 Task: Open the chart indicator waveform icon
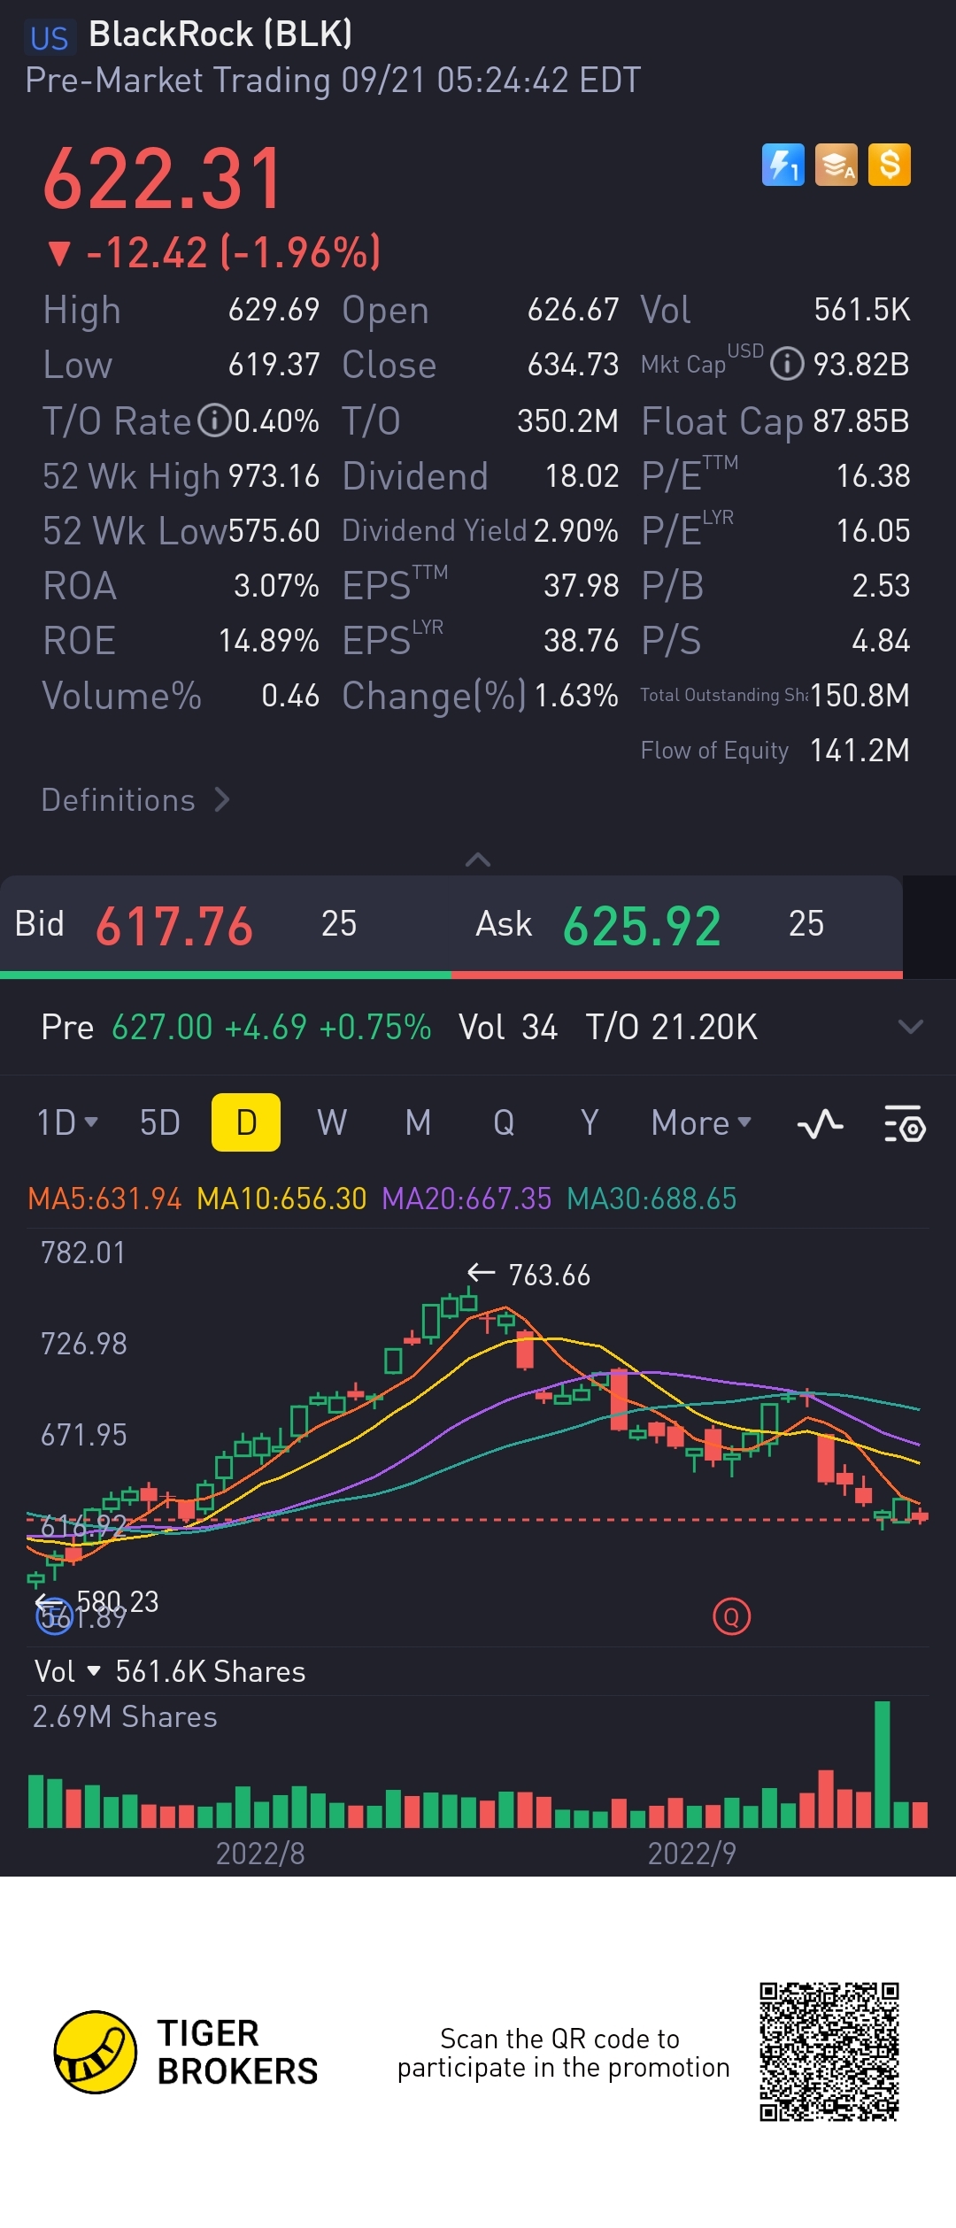click(x=821, y=1124)
